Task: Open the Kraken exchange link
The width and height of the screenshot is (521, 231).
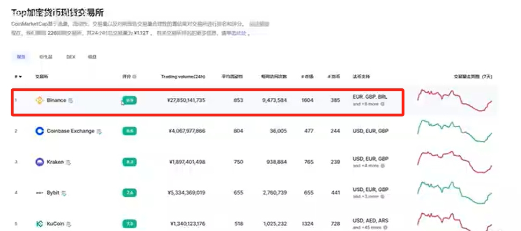Action: (55, 162)
